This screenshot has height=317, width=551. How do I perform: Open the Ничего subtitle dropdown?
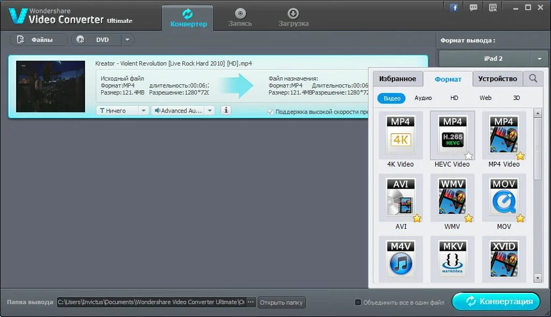[117, 111]
